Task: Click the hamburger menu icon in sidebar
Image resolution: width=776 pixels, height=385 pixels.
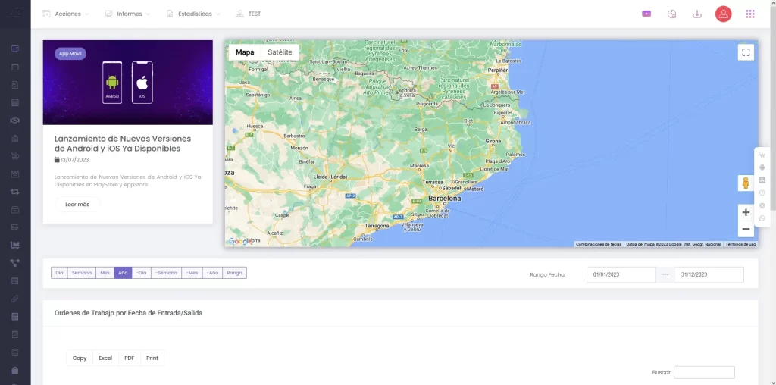Action: tap(15, 14)
